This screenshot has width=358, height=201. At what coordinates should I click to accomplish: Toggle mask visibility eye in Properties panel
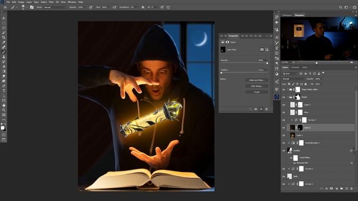coord(261,109)
